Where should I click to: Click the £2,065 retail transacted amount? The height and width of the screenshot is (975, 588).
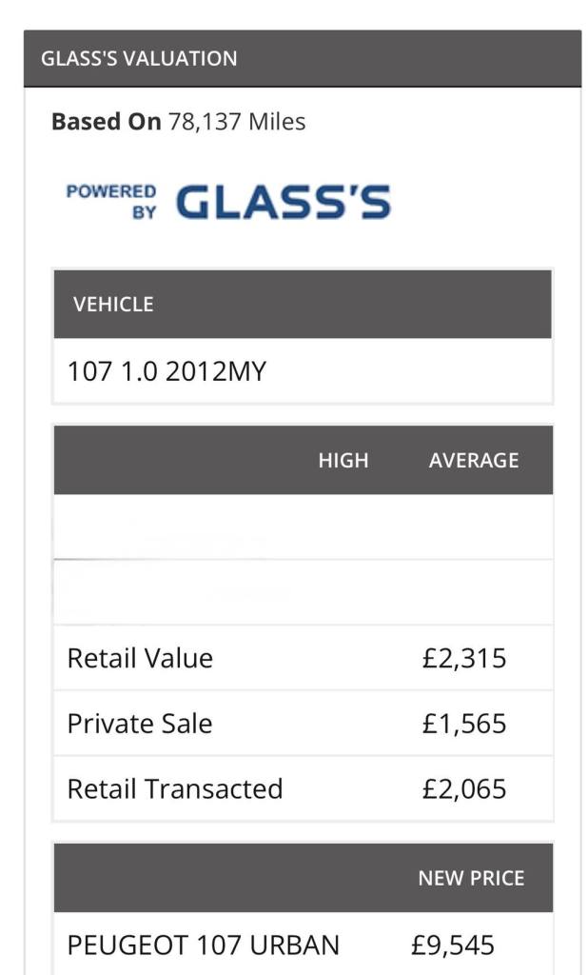(x=464, y=788)
